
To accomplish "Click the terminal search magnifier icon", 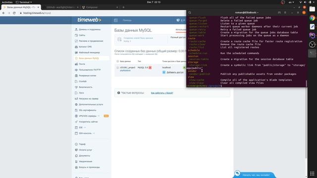I will pos(190,12).
